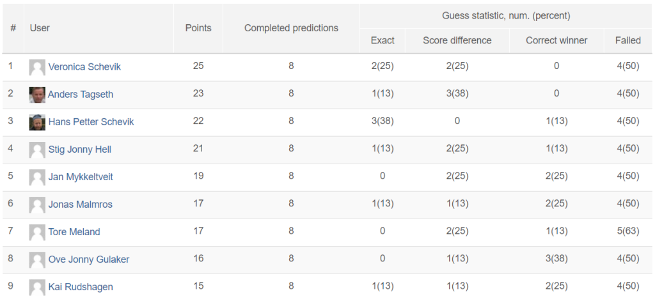Viewport: 655px width, 301px height.
Task: Open Tore Meland's profile link
Action: pyautogui.click(x=74, y=232)
